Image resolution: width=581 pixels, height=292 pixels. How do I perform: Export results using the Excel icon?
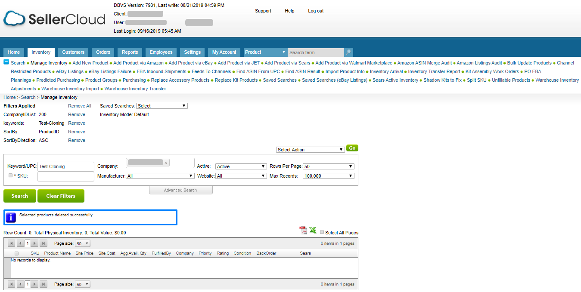(x=313, y=231)
